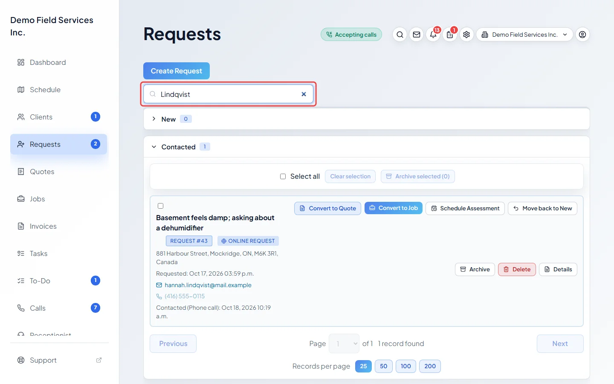Click the Create Request button
Image resolution: width=614 pixels, height=384 pixels.
pos(177,71)
